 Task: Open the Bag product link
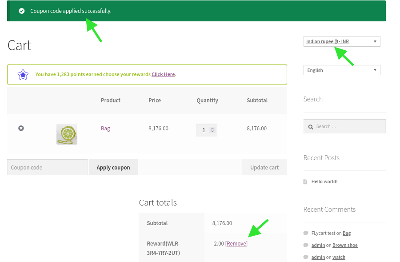[105, 129]
